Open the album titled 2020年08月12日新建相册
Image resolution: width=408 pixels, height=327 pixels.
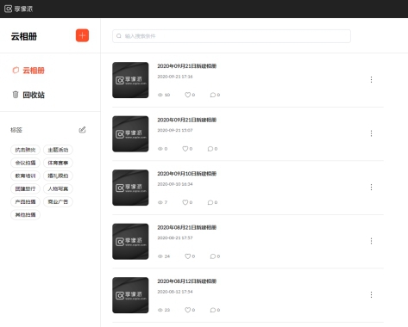[187, 281]
